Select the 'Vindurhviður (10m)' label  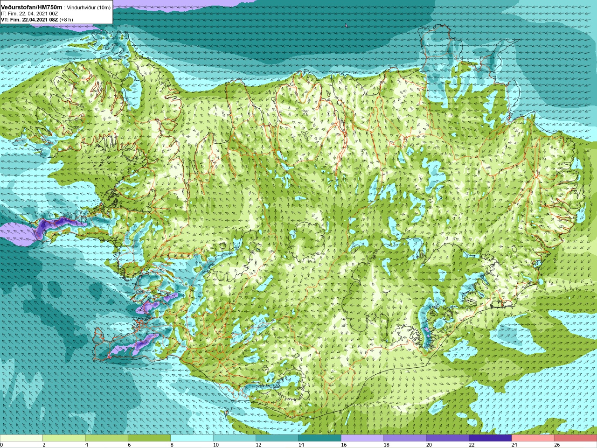pyautogui.click(x=89, y=7)
